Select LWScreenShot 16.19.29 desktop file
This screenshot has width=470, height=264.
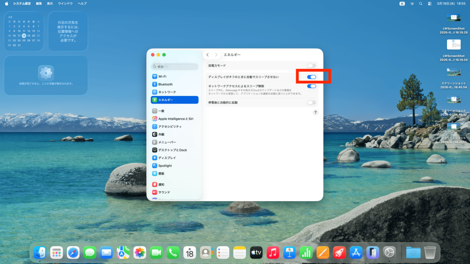pyautogui.click(x=453, y=24)
